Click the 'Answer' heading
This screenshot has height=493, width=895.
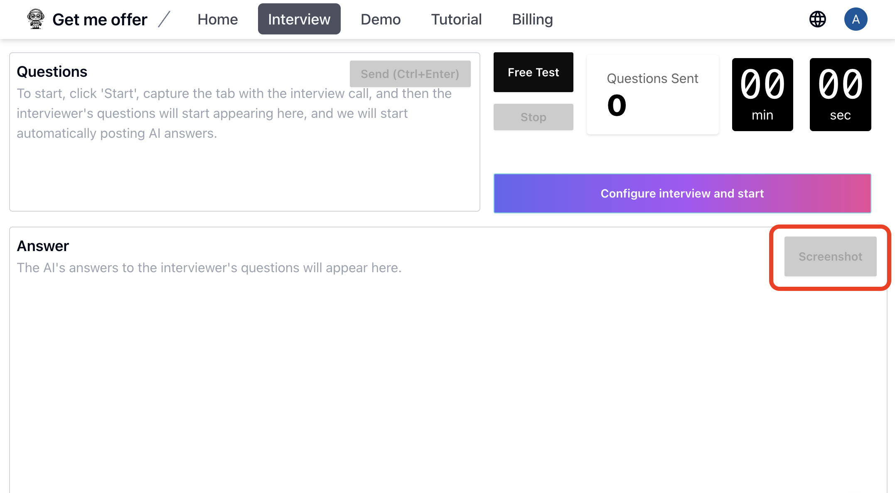(43, 246)
